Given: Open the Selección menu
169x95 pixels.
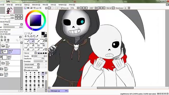Looking at the screenshot, I should point(36,5).
